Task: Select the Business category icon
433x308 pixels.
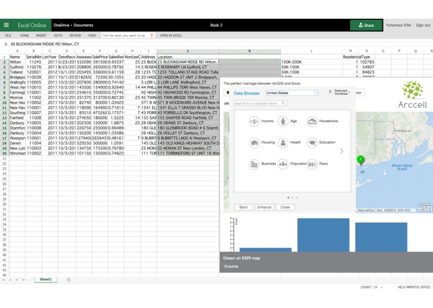Action: point(254,164)
